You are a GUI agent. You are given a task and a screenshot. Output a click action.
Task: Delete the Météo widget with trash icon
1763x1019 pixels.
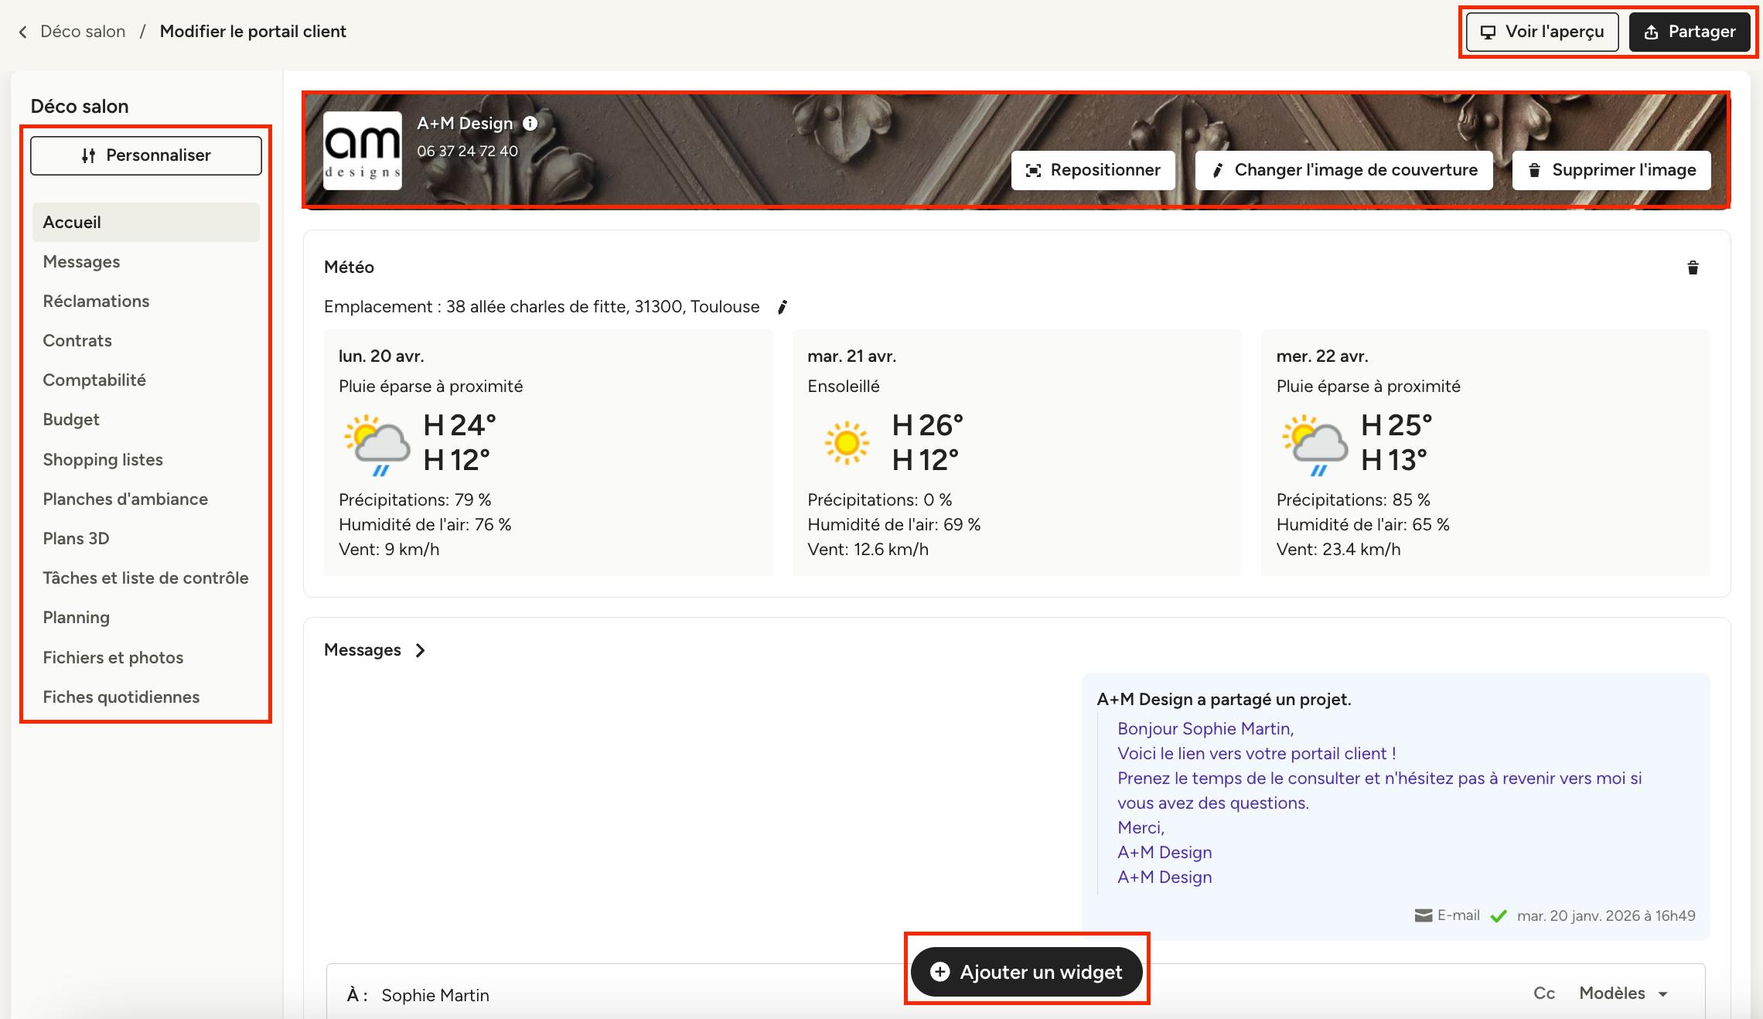[x=1693, y=268]
